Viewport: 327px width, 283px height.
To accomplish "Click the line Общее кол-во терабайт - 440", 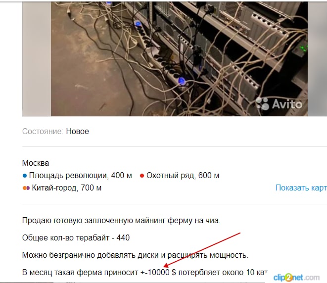I will (76, 238).
